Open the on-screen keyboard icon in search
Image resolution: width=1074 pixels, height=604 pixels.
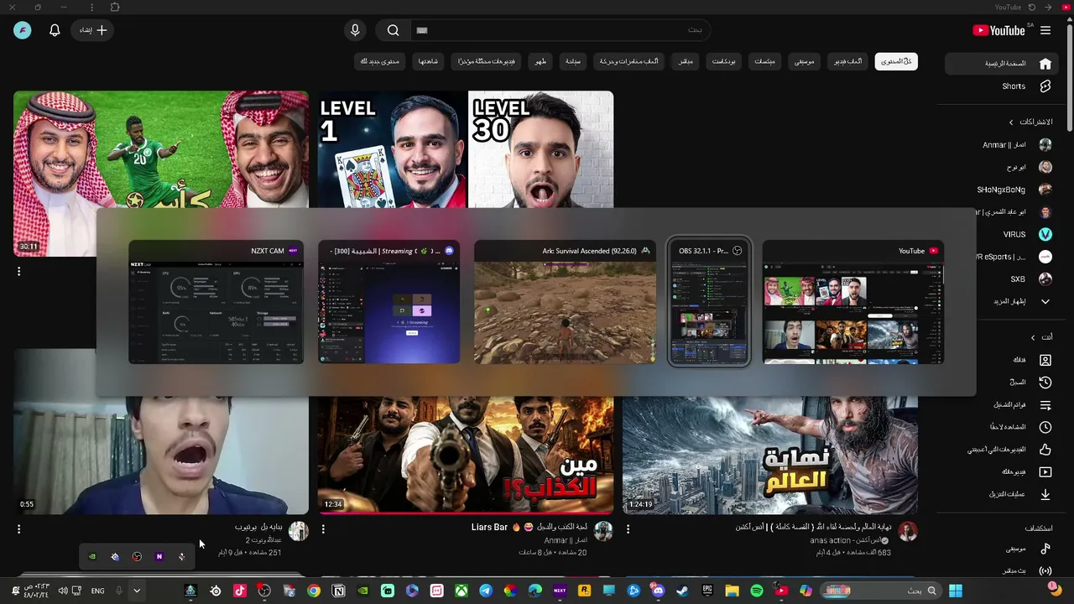pyautogui.click(x=422, y=30)
